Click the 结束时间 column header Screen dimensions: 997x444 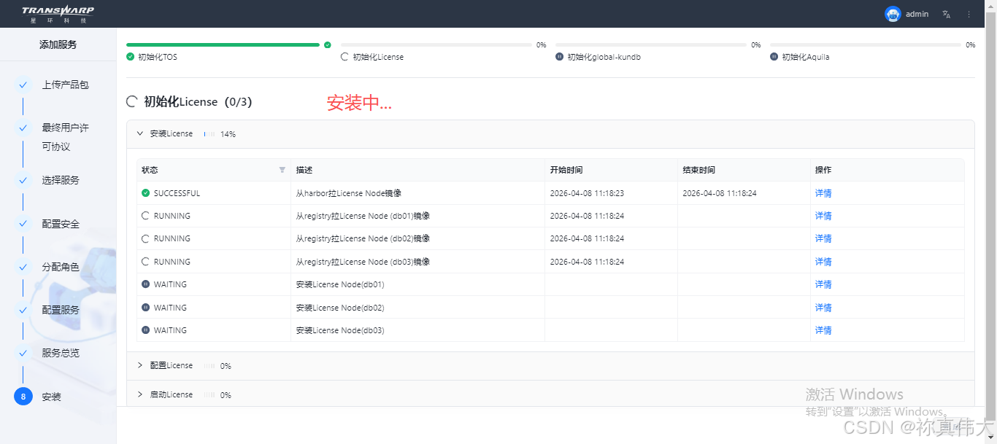pyautogui.click(x=743, y=170)
